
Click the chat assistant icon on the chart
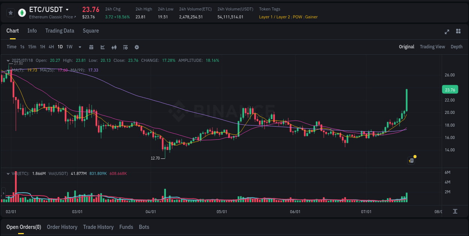411,160
